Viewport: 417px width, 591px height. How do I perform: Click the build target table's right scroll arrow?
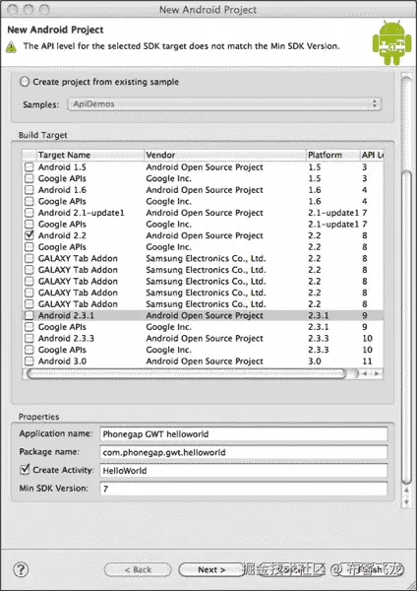(377, 373)
